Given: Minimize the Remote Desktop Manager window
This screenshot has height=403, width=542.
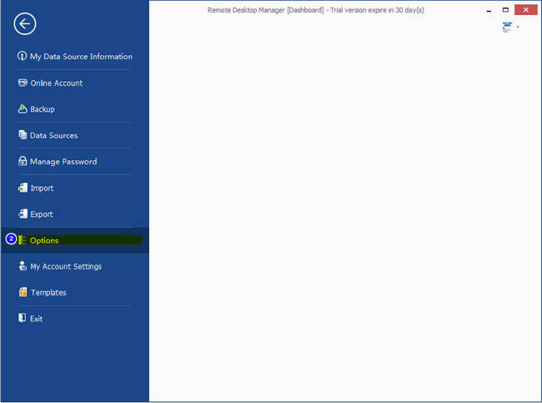Looking at the screenshot, I should (489, 10).
